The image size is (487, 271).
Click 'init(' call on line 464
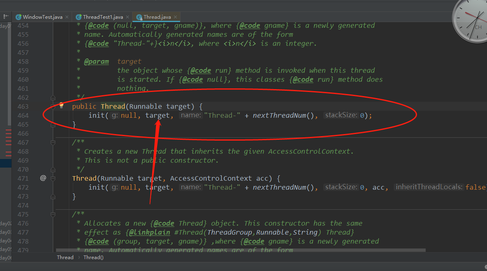pos(99,115)
